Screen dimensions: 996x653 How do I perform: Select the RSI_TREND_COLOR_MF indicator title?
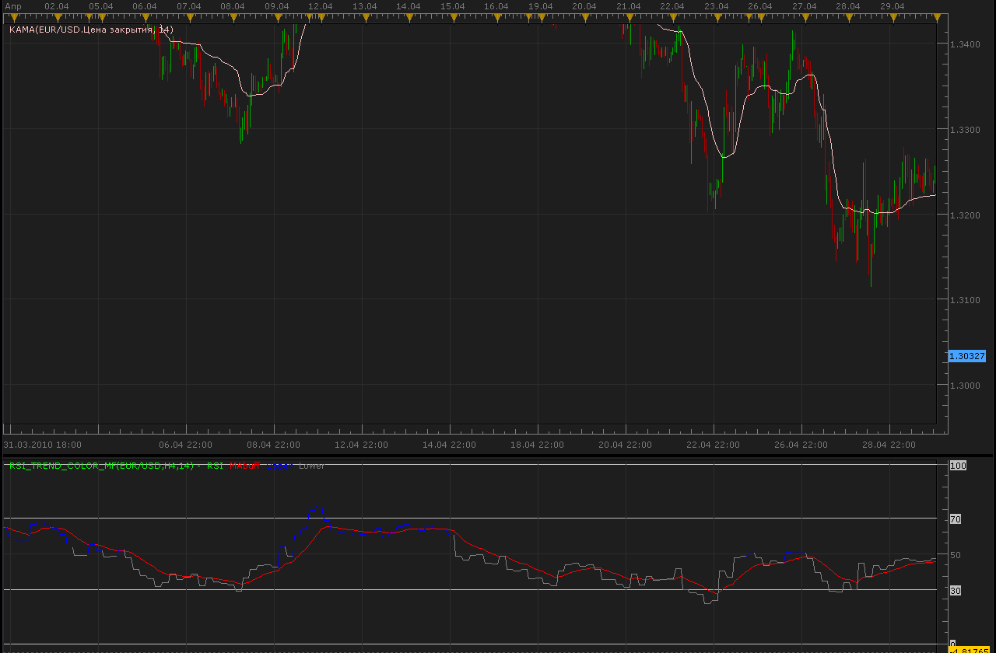(101, 466)
